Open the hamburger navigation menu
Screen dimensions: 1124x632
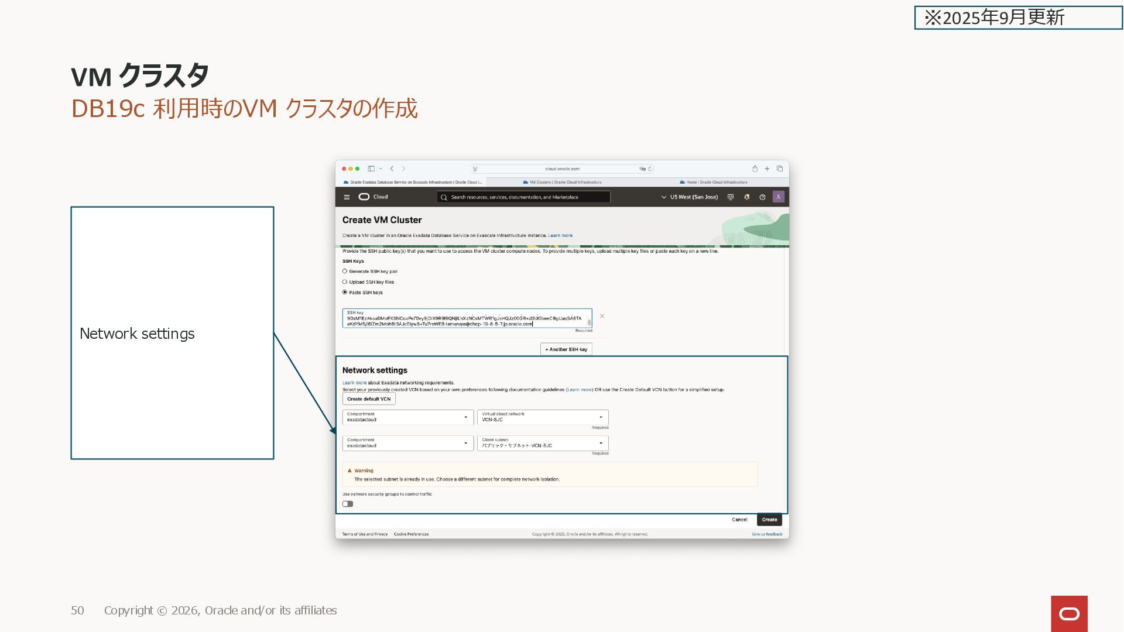[x=347, y=197]
